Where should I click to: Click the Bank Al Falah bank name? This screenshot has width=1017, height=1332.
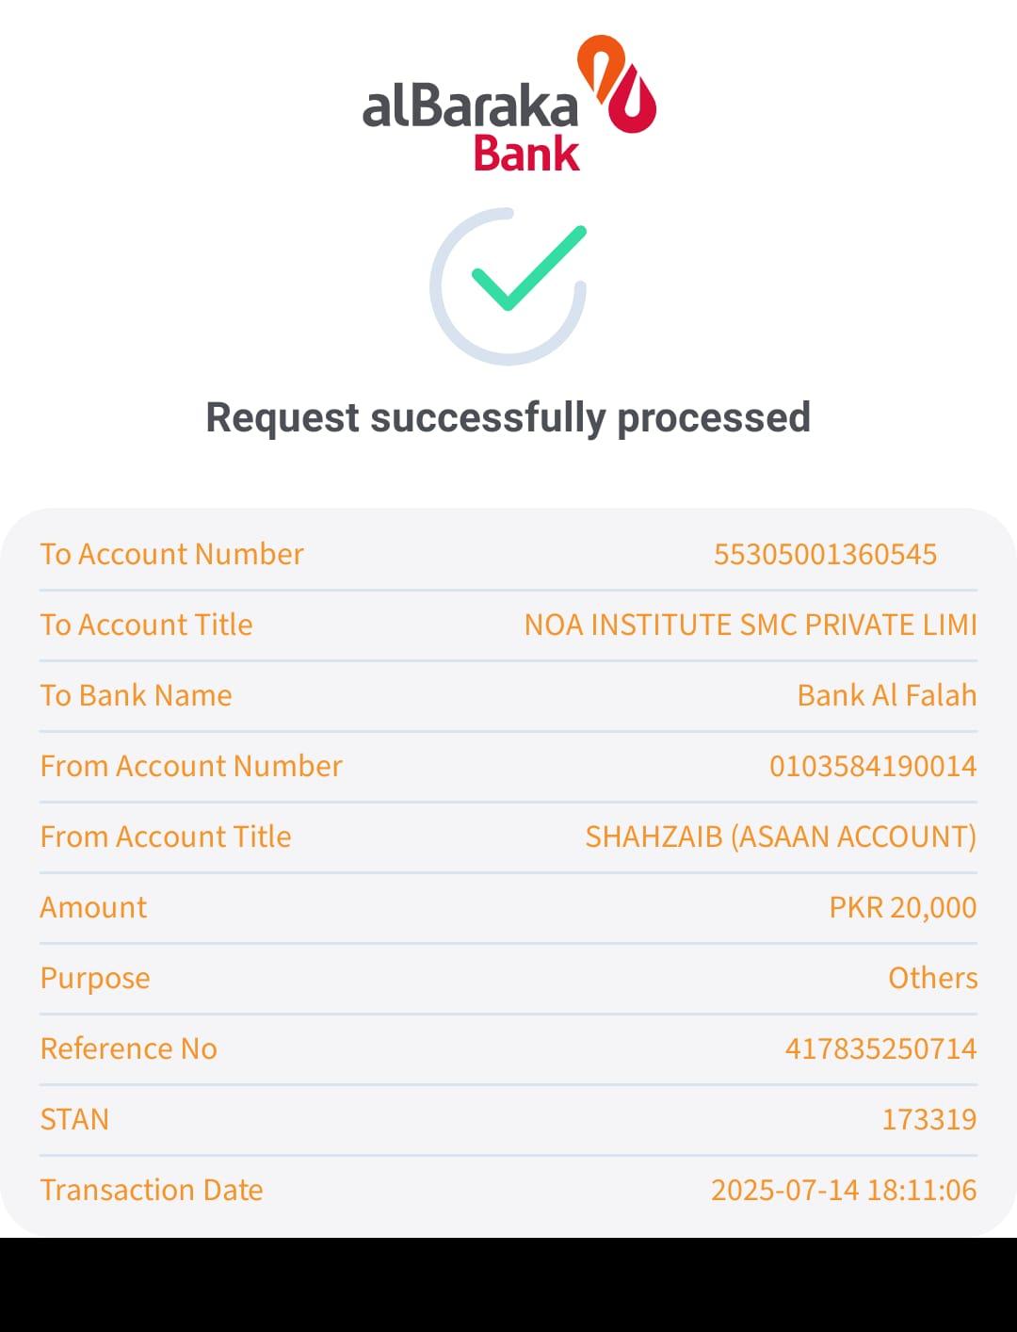point(886,695)
